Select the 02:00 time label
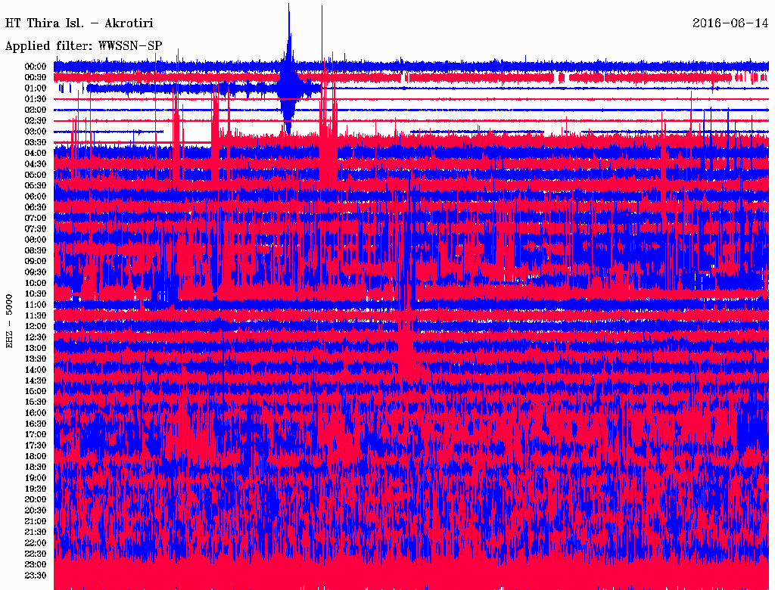 pyautogui.click(x=36, y=110)
